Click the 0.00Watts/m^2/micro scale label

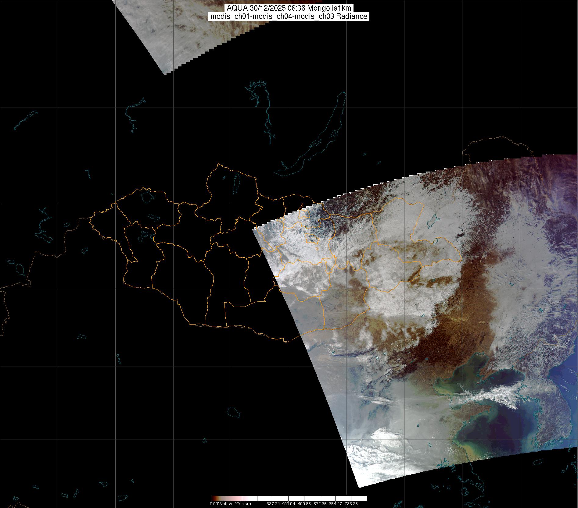click(230, 504)
